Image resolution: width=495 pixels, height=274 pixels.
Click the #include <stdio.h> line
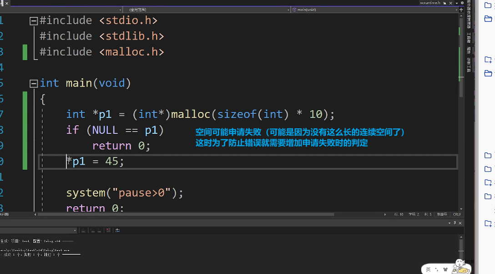click(98, 20)
